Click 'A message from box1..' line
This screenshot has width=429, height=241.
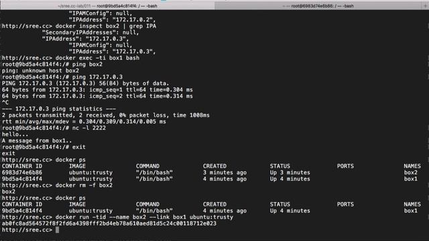pyautogui.click(x=37, y=141)
